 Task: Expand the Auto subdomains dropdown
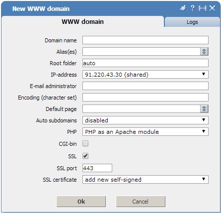coord(146,120)
